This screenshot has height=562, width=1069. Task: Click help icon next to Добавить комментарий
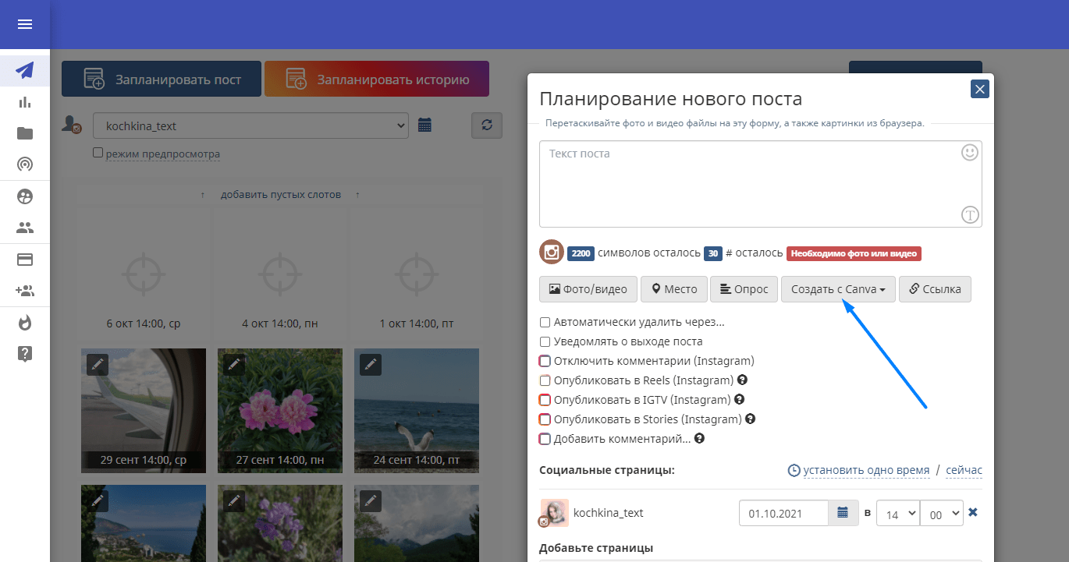699,439
